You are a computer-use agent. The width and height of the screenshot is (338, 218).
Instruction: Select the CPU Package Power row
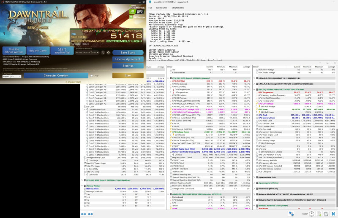click(x=209, y=132)
